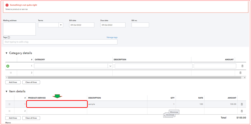Screen dimensions: 251x125
Task: Delete category line 2 with trash icon
Action: 240,73
